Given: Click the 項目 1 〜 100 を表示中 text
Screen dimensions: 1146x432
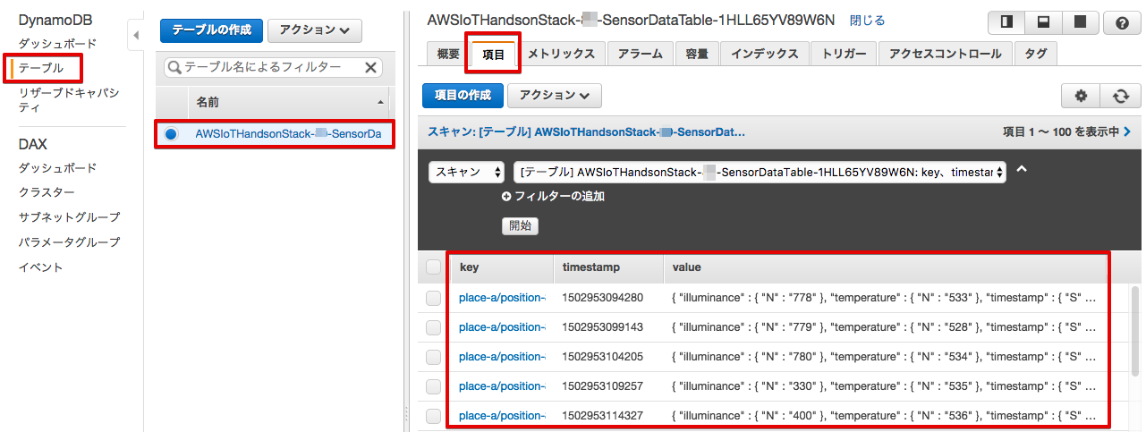Looking at the screenshot, I should (1061, 131).
